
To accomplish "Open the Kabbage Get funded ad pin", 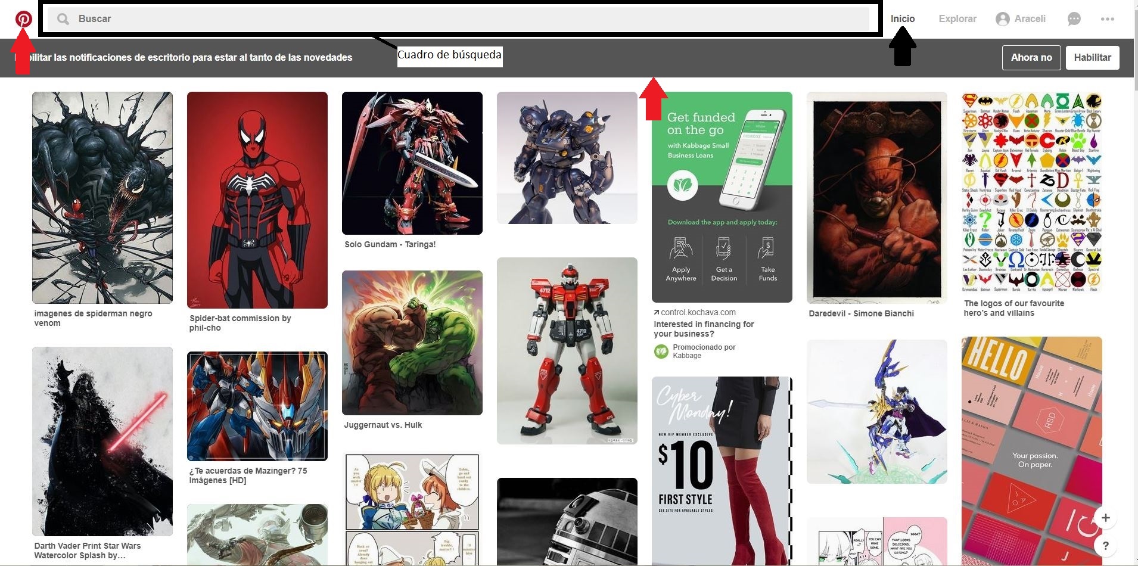I will (722, 197).
